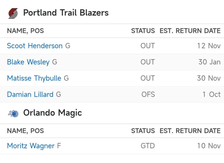
Task: Click Blake Wesley's 30 Jan return date
Action: [209, 62]
